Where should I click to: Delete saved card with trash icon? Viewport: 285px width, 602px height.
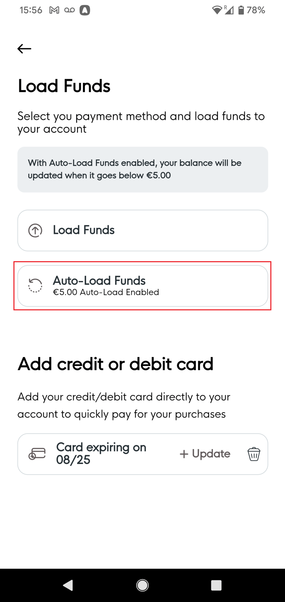(x=254, y=454)
